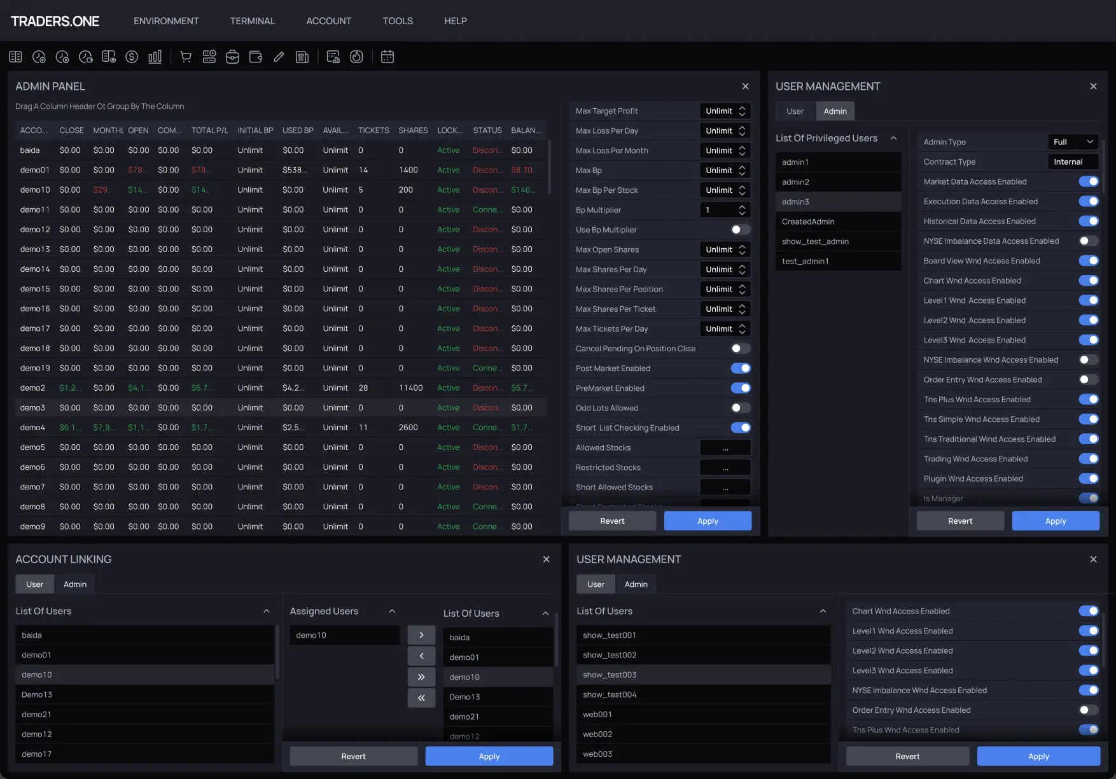Select the dollar-sign pricing icon in toolbar
This screenshot has width=1116, height=779.
coord(132,57)
